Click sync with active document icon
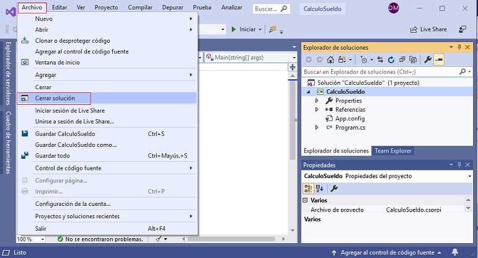 (x=380, y=60)
